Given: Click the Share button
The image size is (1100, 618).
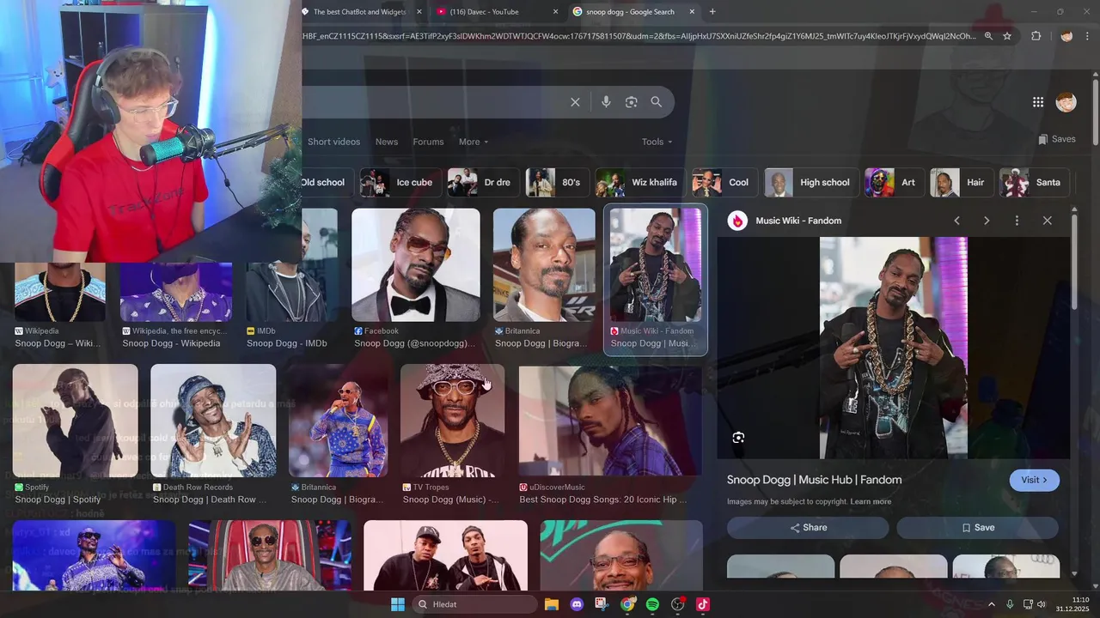Looking at the screenshot, I should pos(808,528).
